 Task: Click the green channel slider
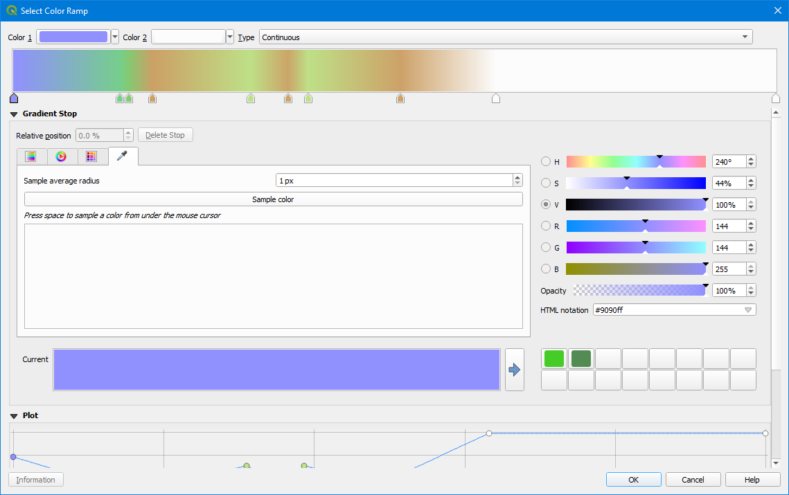pyautogui.click(x=636, y=247)
